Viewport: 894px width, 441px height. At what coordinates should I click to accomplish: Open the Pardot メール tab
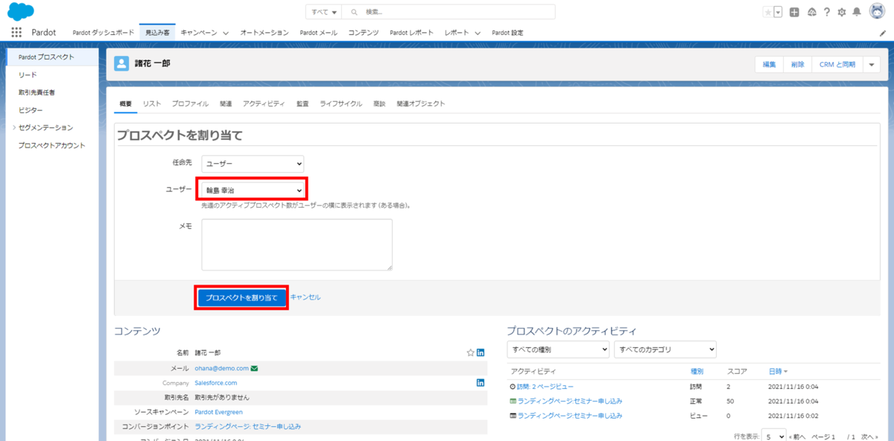(318, 33)
